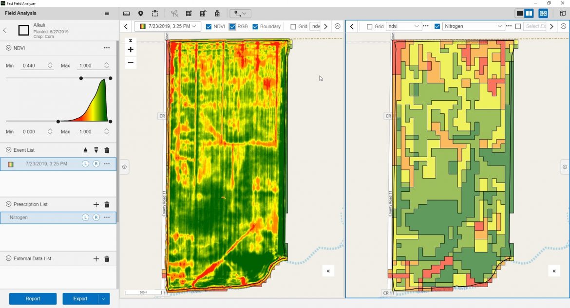Image resolution: width=570 pixels, height=308 pixels.
Task: Collapse the NDVI section
Action: pos(9,48)
